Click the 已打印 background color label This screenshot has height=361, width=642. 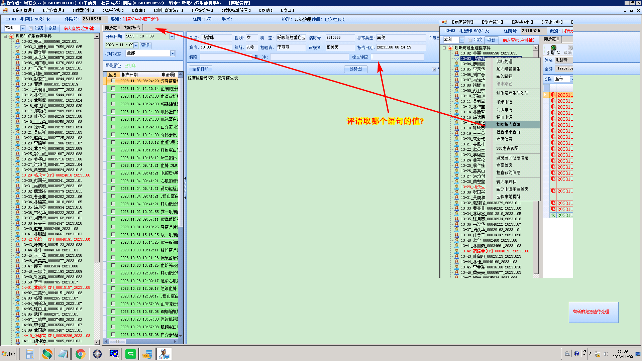(130, 66)
